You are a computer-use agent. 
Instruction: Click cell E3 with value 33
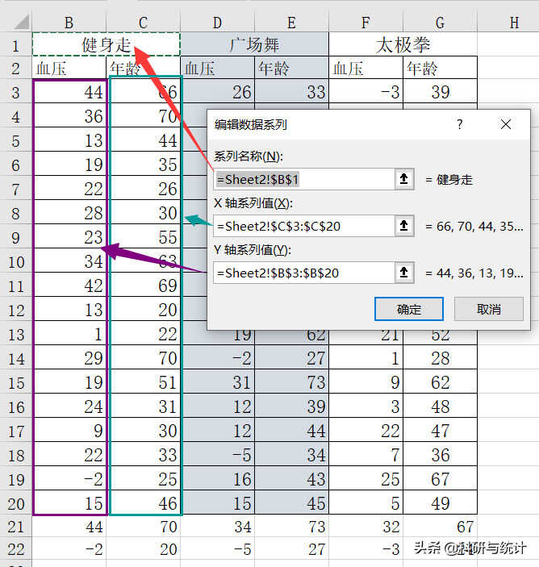291,91
